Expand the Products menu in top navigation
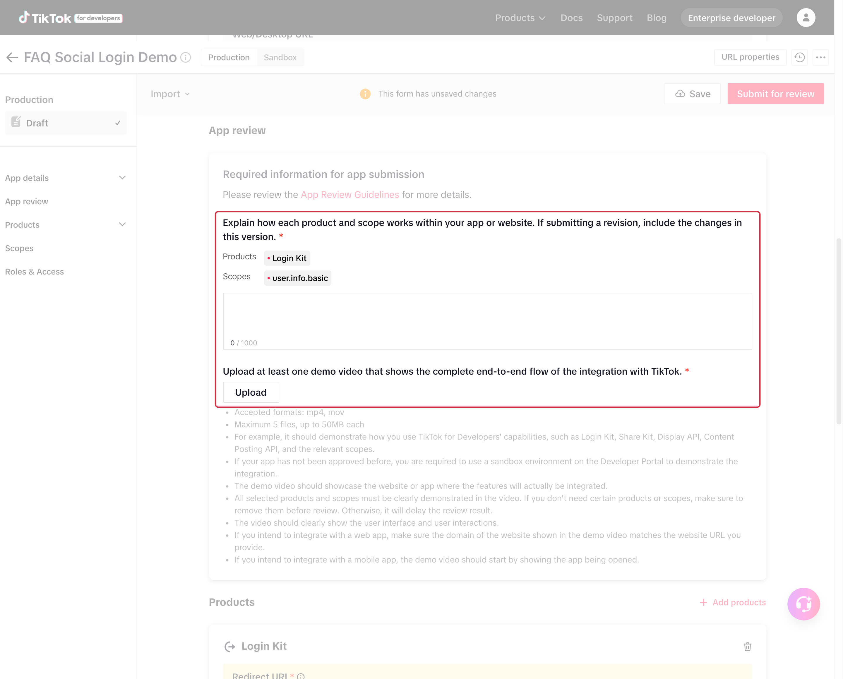The image size is (843, 679). coord(520,18)
